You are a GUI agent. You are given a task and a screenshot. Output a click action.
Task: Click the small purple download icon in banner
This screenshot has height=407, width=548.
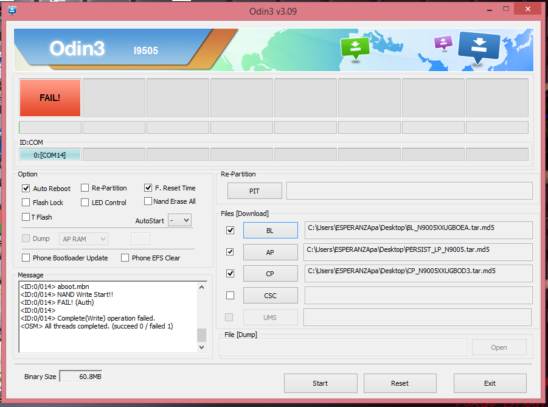tap(443, 43)
